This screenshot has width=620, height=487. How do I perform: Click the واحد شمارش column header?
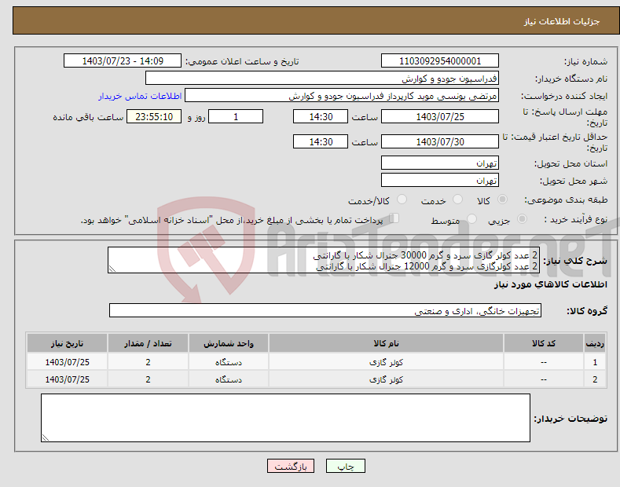pos(229,343)
